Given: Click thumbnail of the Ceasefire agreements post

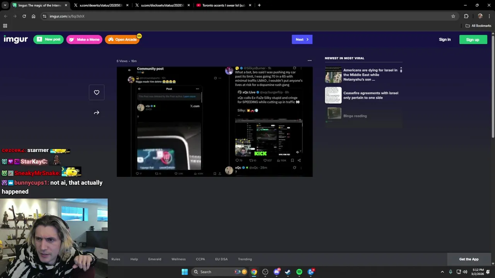Looking at the screenshot, I should pyautogui.click(x=333, y=95).
